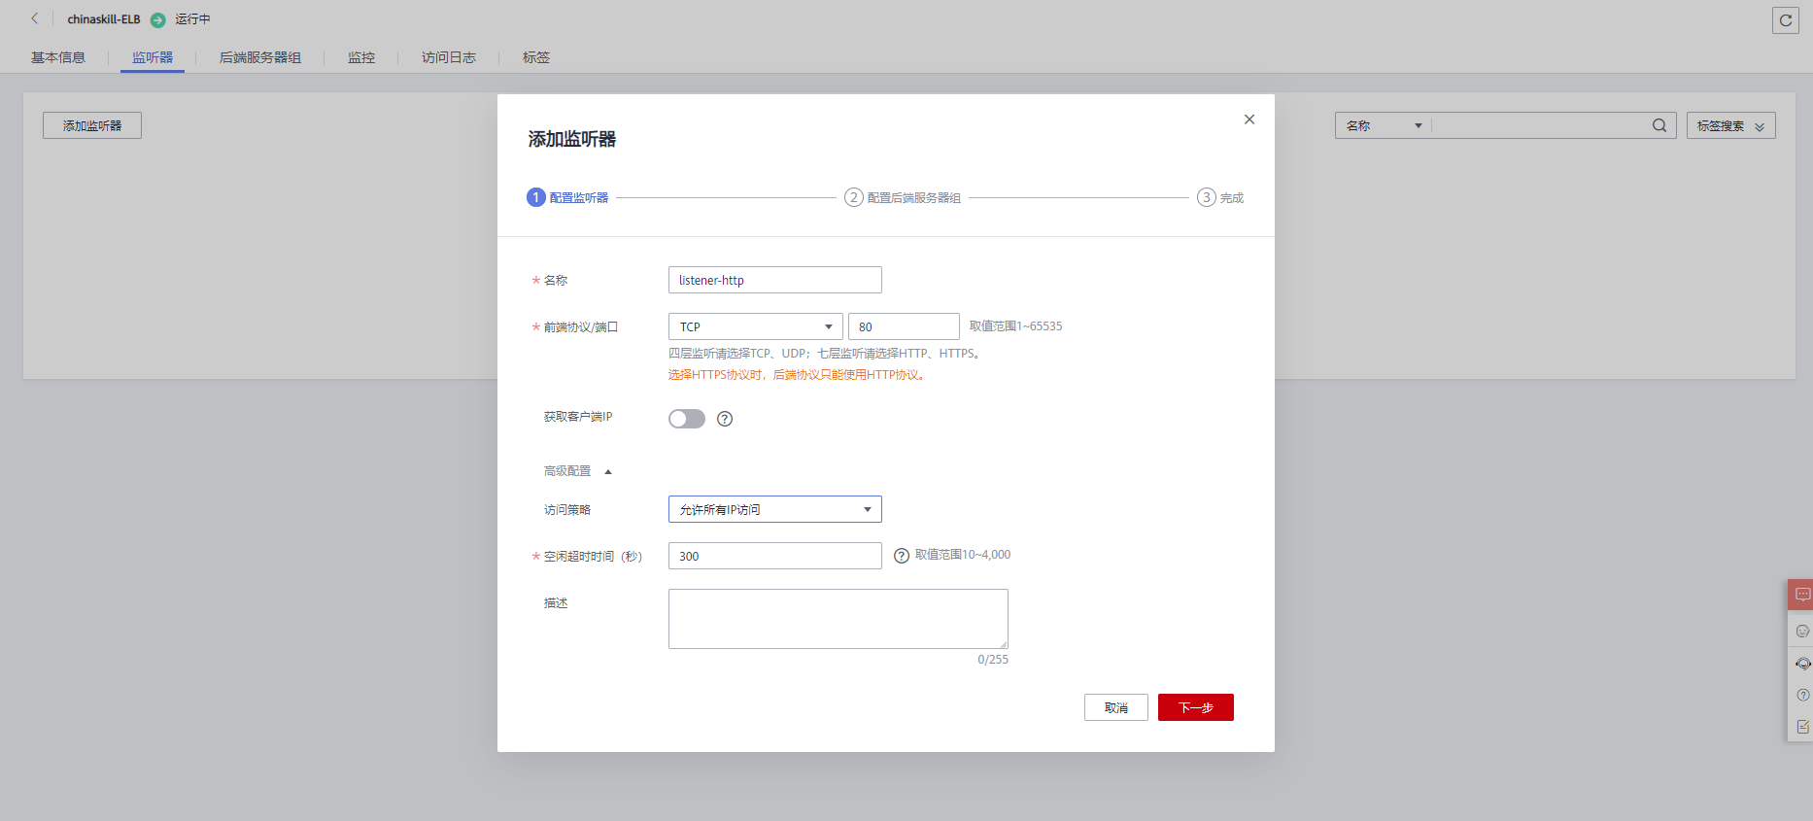Open the Monitoring tab
The image size is (1813, 821).
coord(361,57)
